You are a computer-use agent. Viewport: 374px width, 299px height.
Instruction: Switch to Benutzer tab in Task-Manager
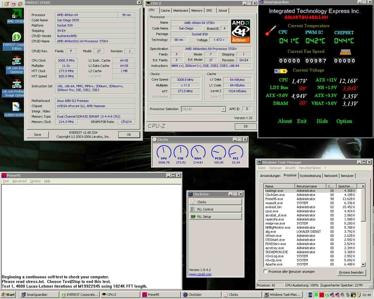(x=347, y=176)
